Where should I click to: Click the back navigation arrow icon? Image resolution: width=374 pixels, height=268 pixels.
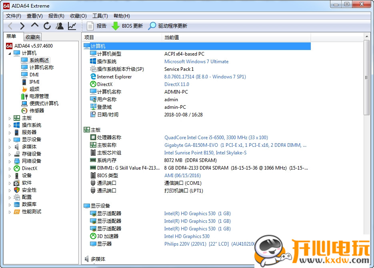click(10, 26)
